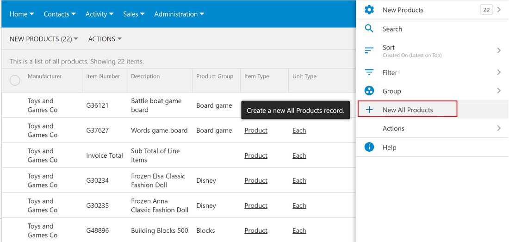Open Product link in the G30234 row
This screenshot has width=509, height=242.
pos(256,180)
